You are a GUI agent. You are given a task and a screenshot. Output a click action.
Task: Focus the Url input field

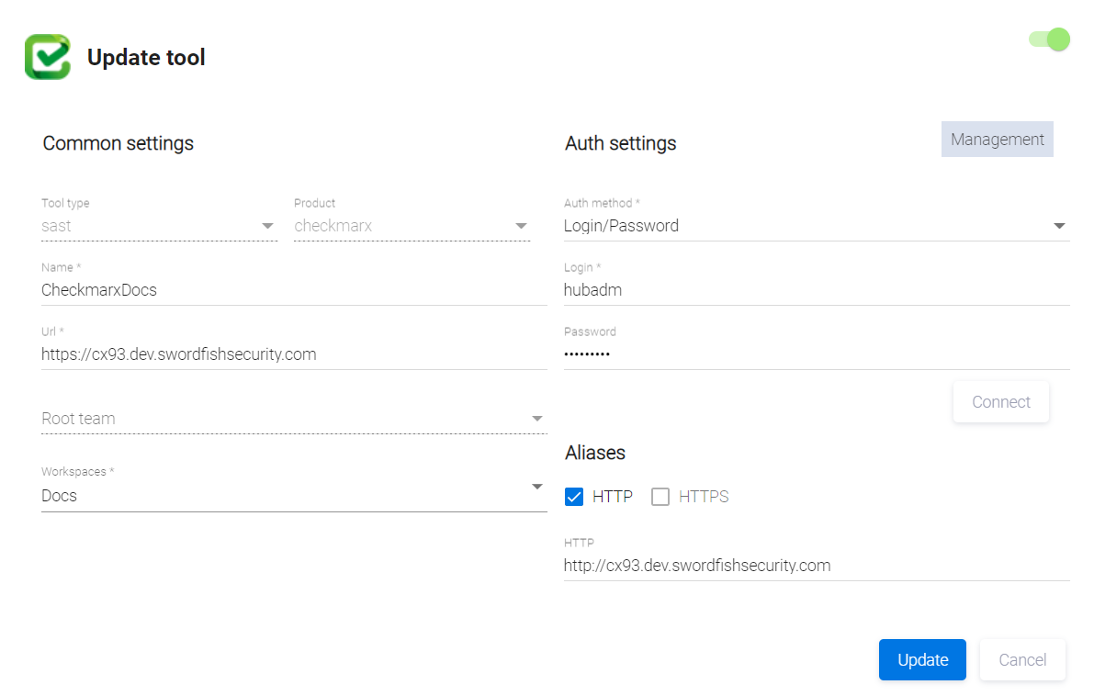coord(292,354)
